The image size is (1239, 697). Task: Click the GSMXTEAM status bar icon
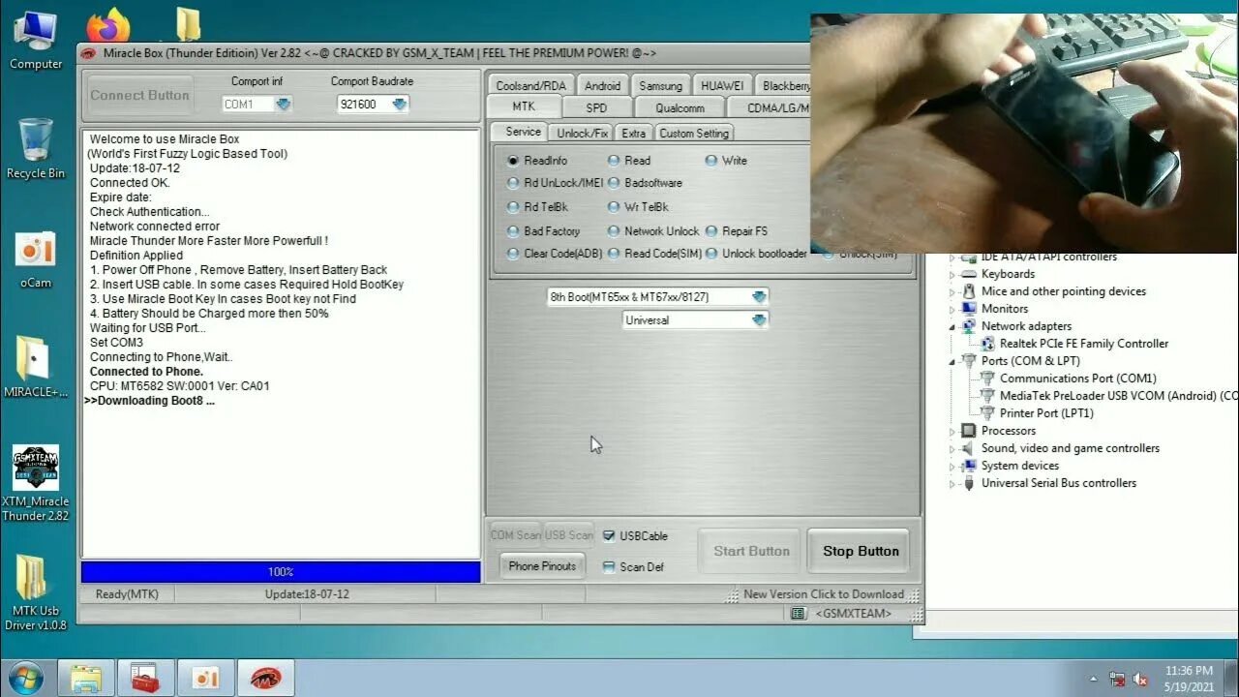click(x=799, y=614)
